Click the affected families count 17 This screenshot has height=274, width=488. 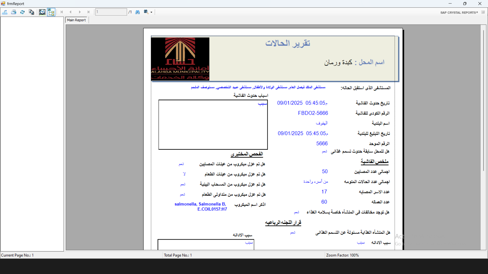click(324, 192)
